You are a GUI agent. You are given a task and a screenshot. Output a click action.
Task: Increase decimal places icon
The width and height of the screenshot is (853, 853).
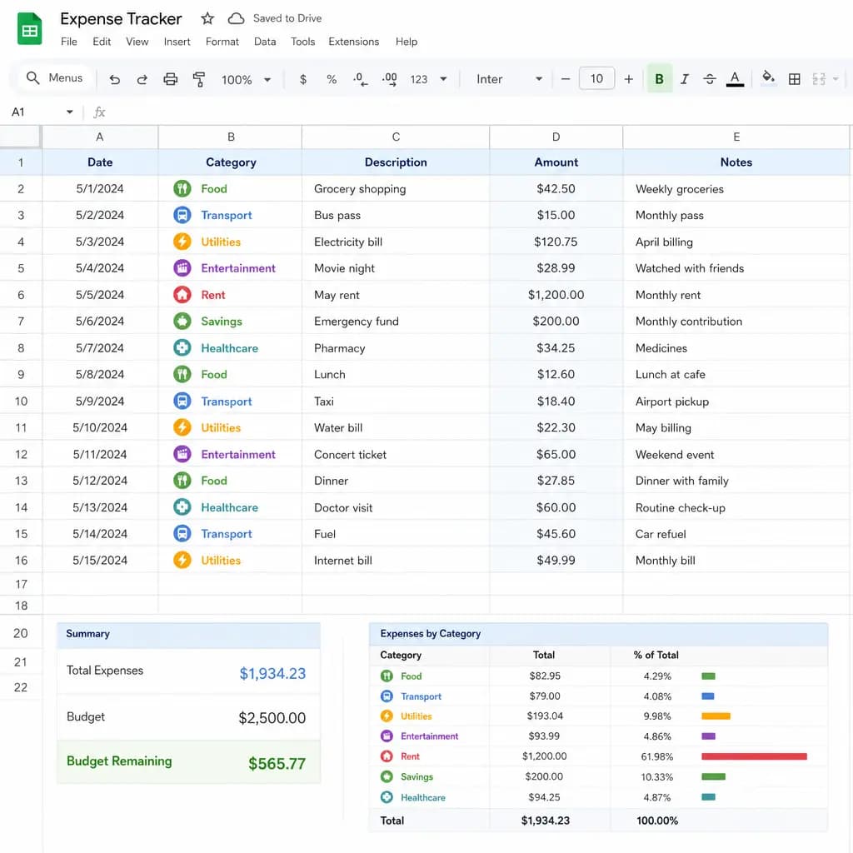click(389, 79)
